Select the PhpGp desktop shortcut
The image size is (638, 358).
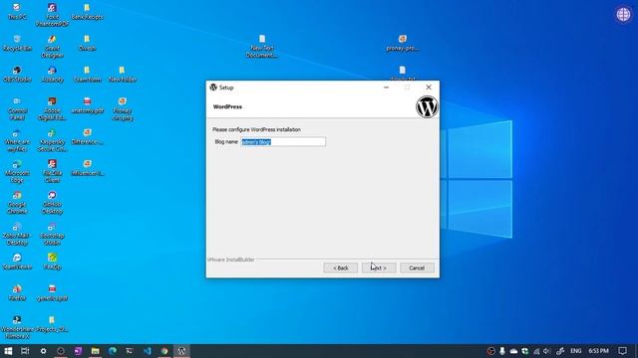52,262
